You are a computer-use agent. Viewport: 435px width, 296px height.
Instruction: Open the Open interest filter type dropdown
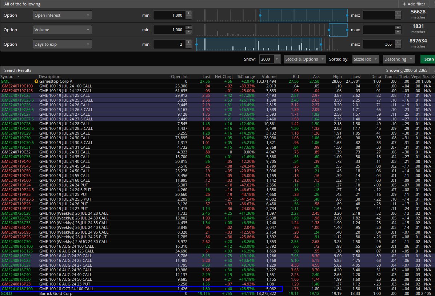pos(62,15)
